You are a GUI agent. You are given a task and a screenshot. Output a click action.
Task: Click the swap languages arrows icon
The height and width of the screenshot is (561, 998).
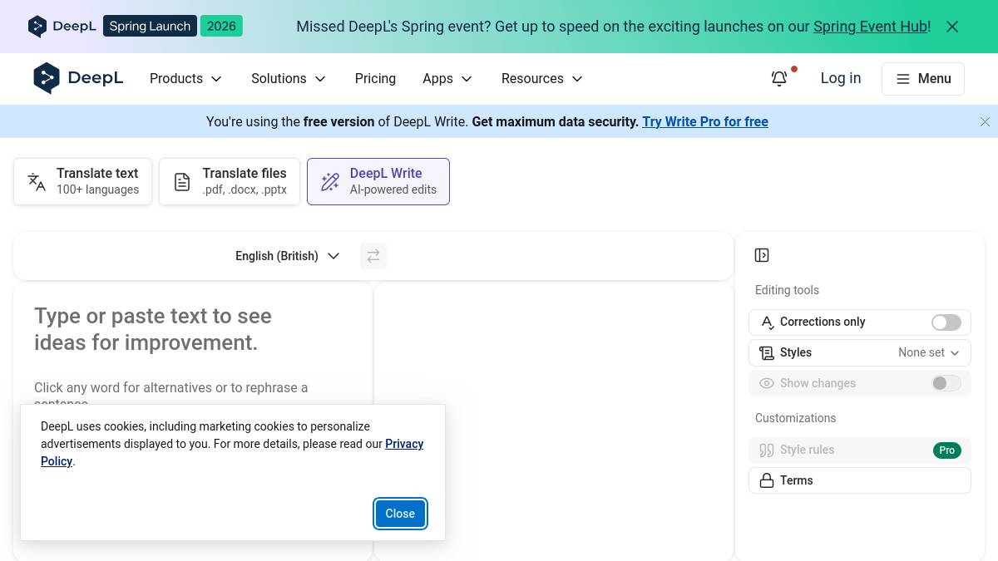[x=373, y=256]
